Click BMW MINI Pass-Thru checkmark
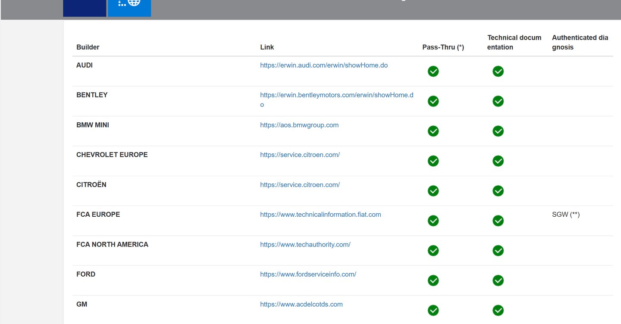 pos(433,131)
